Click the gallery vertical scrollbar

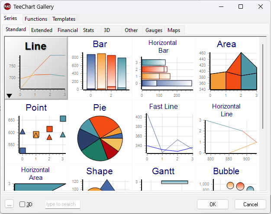pyautogui.click(x=263, y=86)
